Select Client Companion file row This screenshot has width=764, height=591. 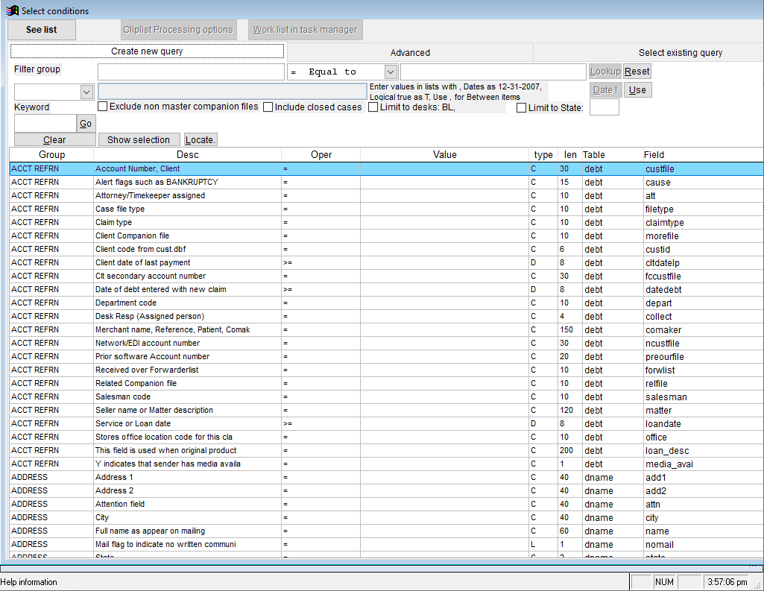pos(386,236)
